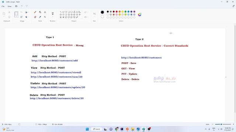Open the Flip options dropdown
Screen dimensions: 236x132
(29, 17)
